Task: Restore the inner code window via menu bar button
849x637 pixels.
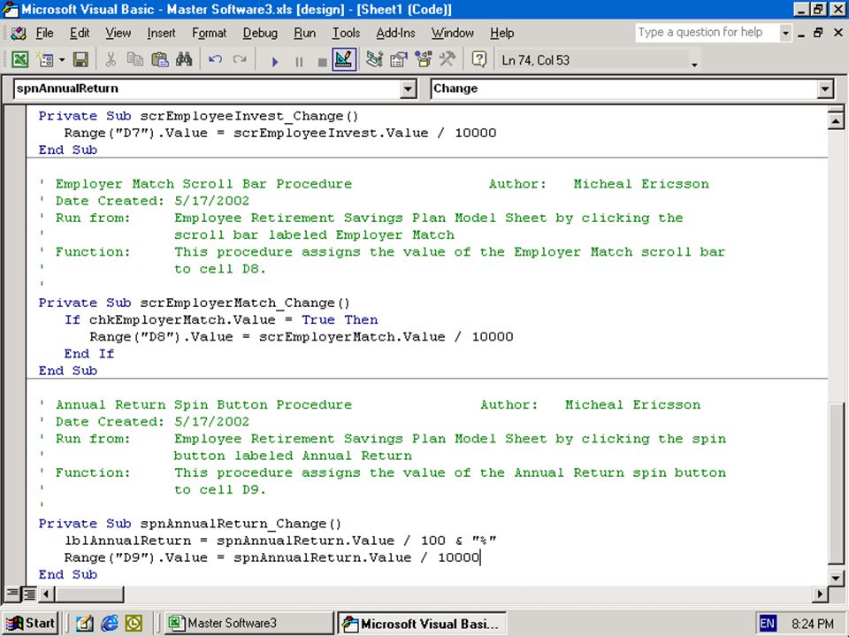Action: [x=819, y=33]
